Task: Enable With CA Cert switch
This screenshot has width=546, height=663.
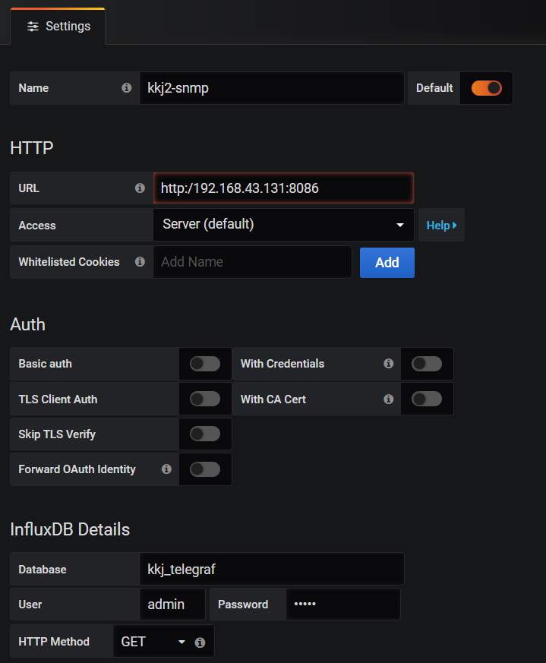Action: pyautogui.click(x=427, y=399)
